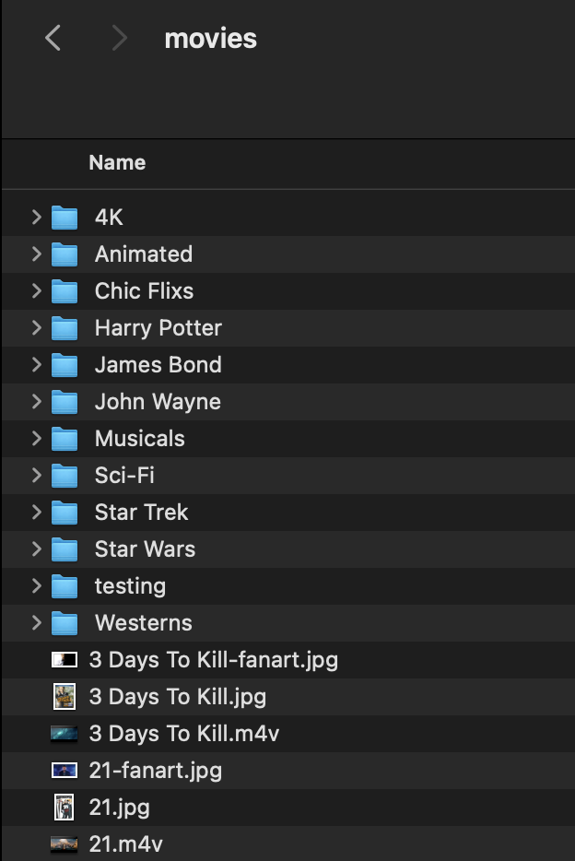Click the 21.jpg poster thumbnail

pyautogui.click(x=65, y=808)
